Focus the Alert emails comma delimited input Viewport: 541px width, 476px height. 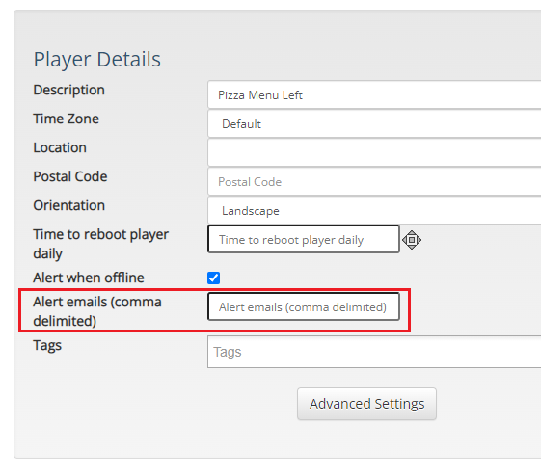point(304,306)
